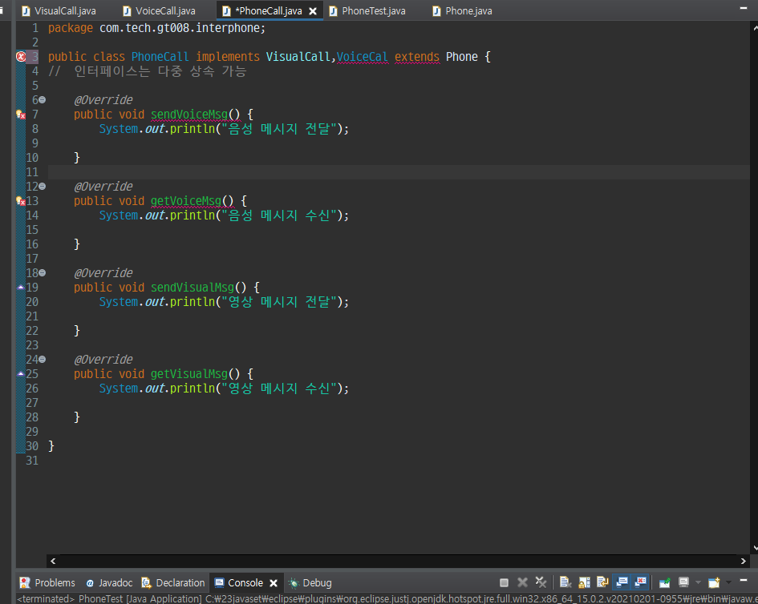The image size is (758, 604).
Task: Open PhoneTest.java editor tab
Action: (367, 10)
